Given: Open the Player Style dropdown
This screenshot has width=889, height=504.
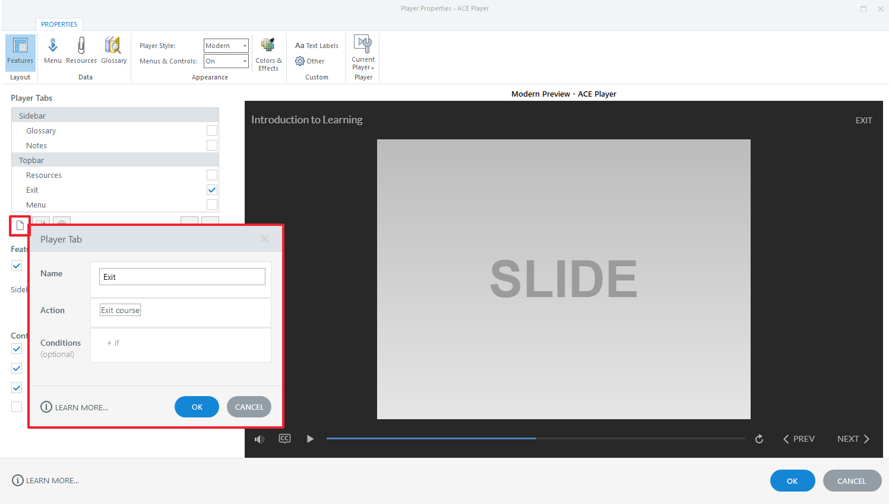Looking at the screenshot, I should (x=226, y=45).
